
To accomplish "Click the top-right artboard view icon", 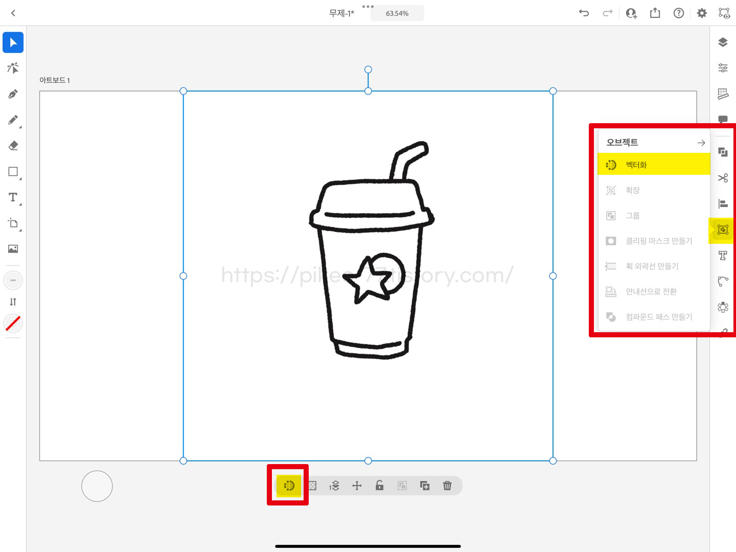I will pos(724,13).
